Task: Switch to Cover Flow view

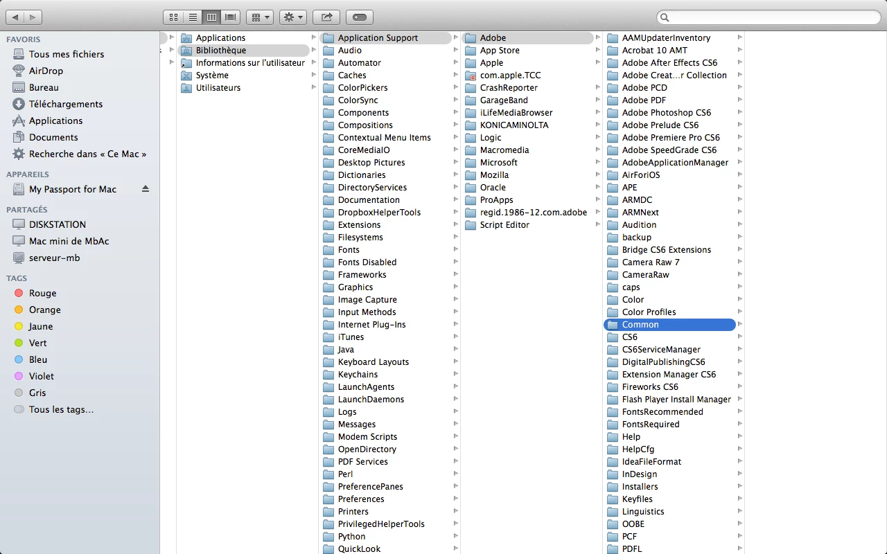Action: pos(230,17)
